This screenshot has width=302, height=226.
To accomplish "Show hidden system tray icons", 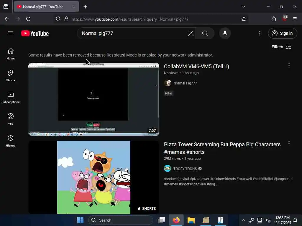I will click(243, 220).
